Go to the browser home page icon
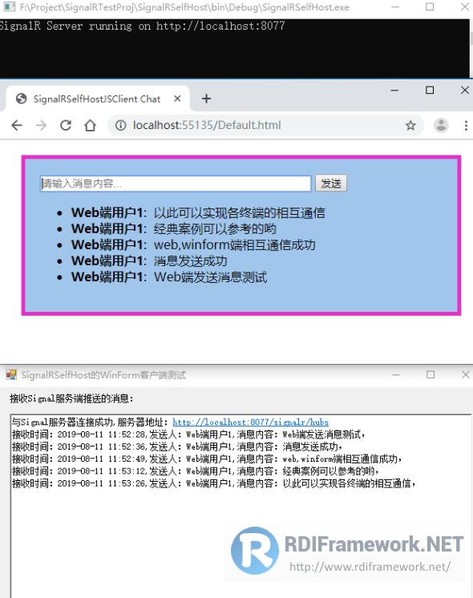Image resolution: width=473 pixels, height=598 pixels. tap(90, 125)
